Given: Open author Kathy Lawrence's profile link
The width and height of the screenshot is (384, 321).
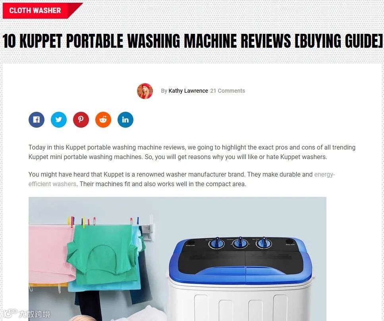Looking at the screenshot, I should [x=188, y=91].
